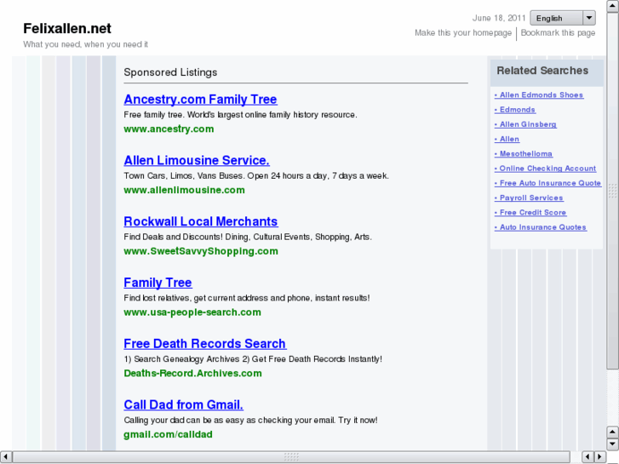Open Allen Limousine Service listing
This screenshot has height=464, width=619.
coord(197,160)
